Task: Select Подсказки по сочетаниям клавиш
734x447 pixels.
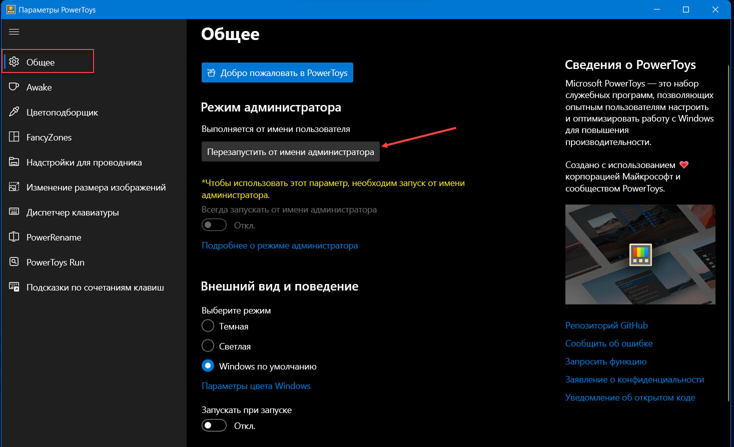Action: point(94,287)
